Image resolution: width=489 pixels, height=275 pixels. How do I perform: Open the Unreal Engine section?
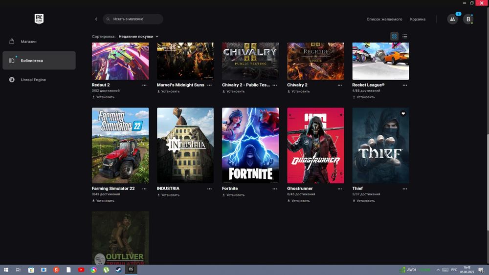pyautogui.click(x=39, y=80)
